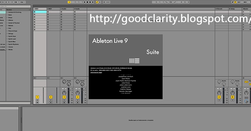The height and width of the screenshot is (131, 251).
Task: Click the Punch-In switch icon
Action: (166, 2)
